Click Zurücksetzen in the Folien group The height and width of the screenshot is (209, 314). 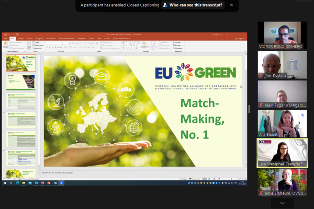(x=38, y=45)
